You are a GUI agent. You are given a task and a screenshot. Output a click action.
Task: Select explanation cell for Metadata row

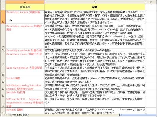(x=94, y=94)
